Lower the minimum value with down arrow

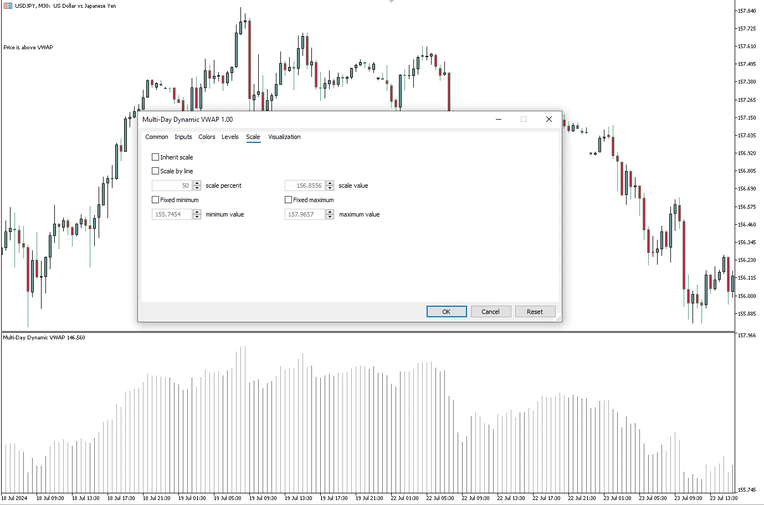click(197, 217)
